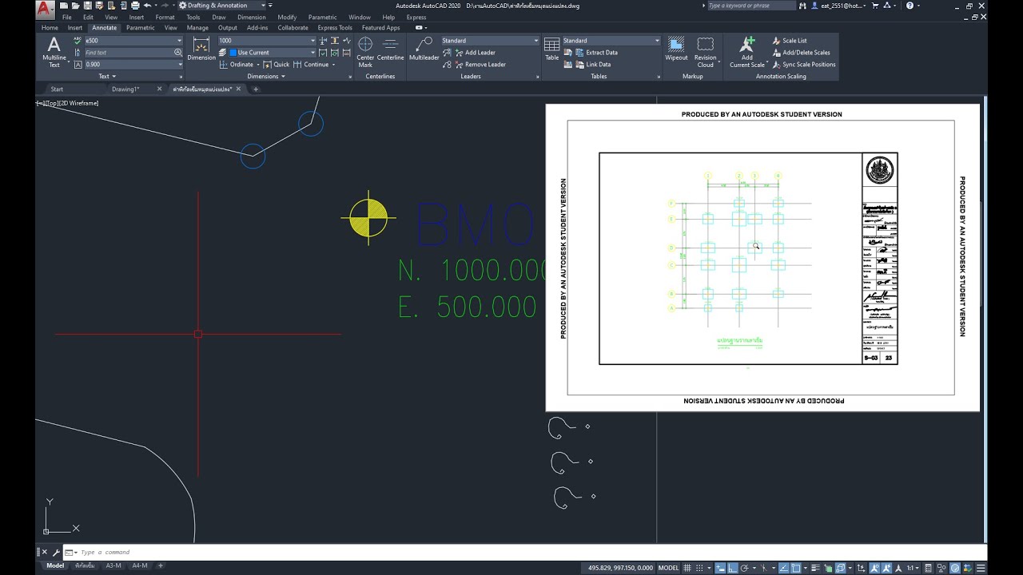Toggle polar tracking in status bar
The height and width of the screenshot is (575, 1023).
point(744,568)
